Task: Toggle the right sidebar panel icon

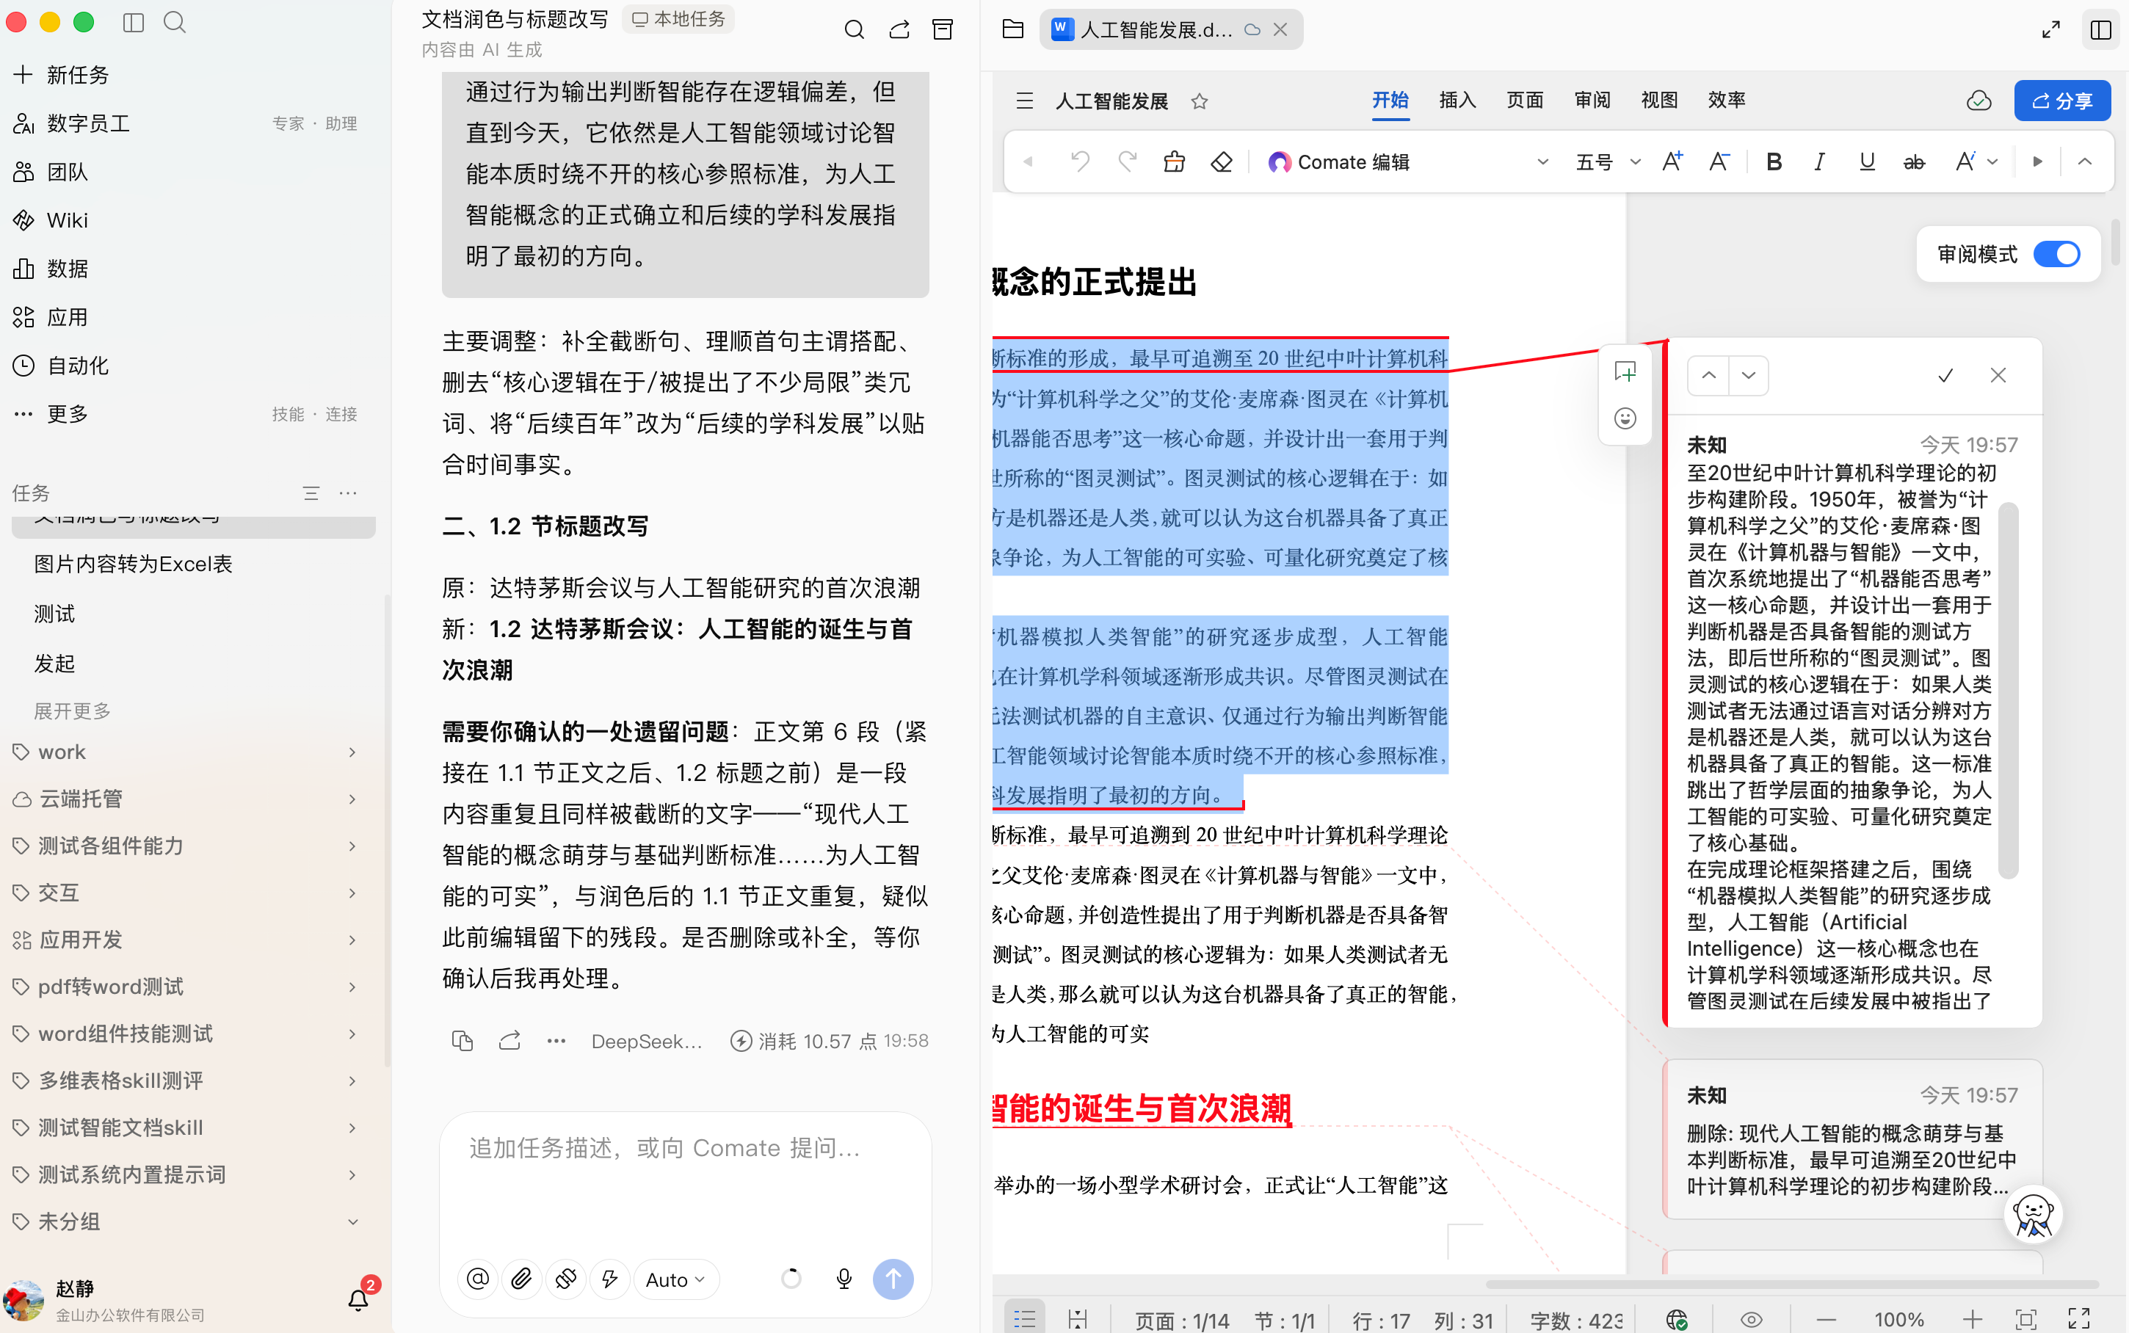Action: point(2101,30)
